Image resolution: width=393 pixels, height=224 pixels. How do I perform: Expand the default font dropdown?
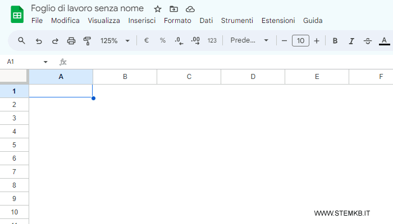click(250, 40)
